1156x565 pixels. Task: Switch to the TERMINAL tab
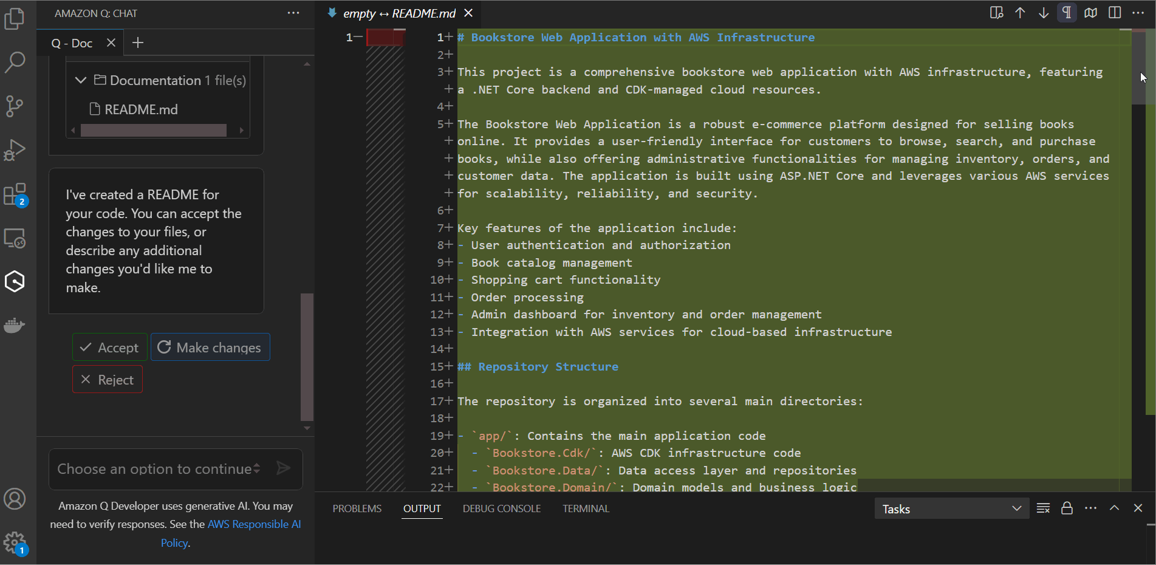click(585, 508)
